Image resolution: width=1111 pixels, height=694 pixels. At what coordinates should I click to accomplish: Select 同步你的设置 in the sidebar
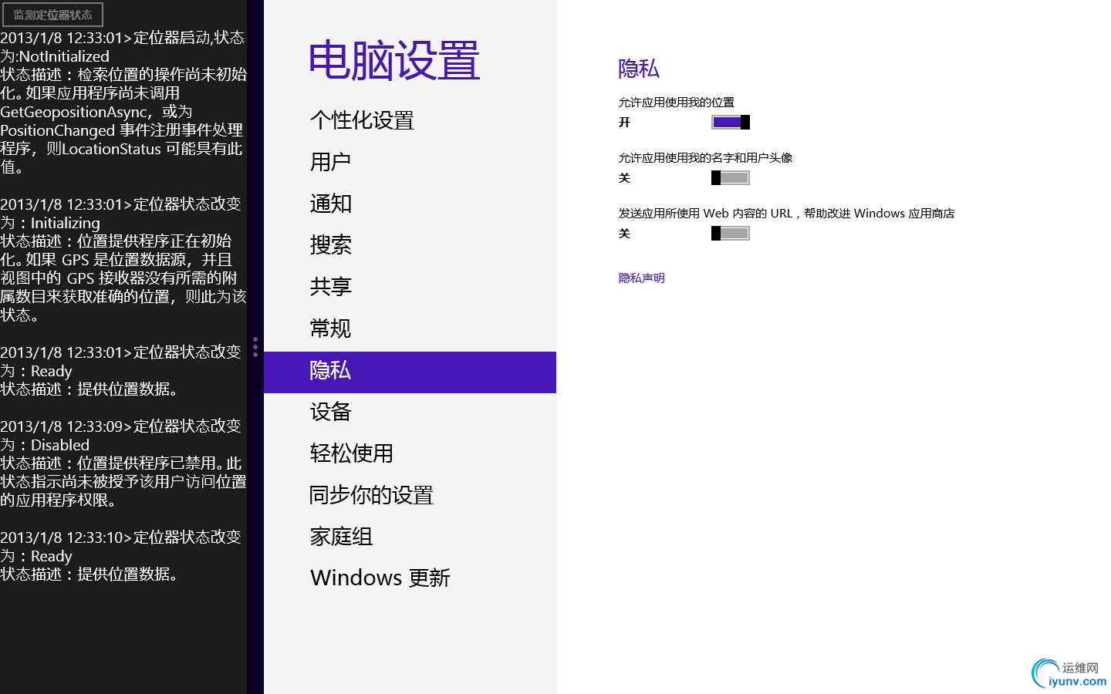[371, 496]
